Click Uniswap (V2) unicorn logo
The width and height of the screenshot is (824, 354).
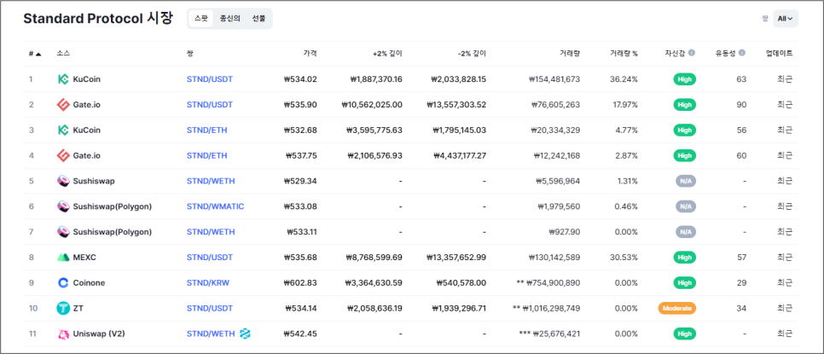coord(63,334)
